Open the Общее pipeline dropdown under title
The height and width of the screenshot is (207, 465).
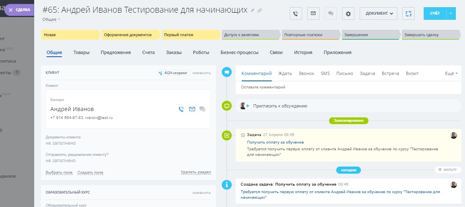(51, 19)
